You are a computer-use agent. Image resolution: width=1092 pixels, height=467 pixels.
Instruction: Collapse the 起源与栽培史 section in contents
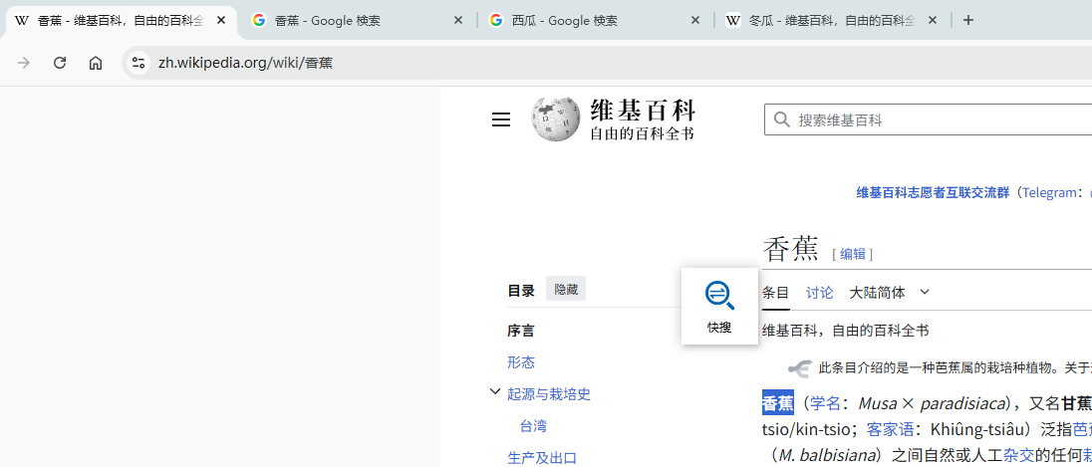[x=494, y=392]
